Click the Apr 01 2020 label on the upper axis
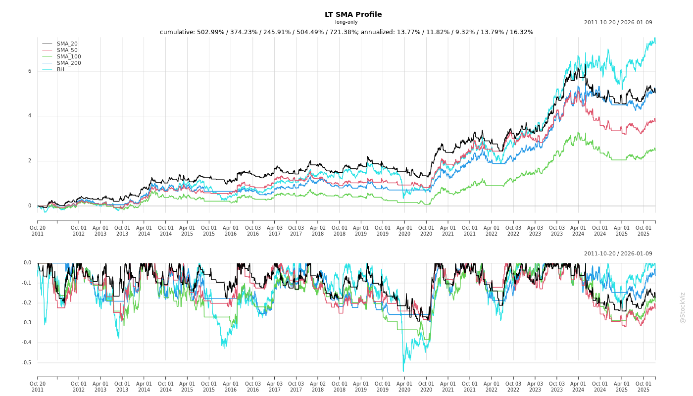 click(x=404, y=231)
